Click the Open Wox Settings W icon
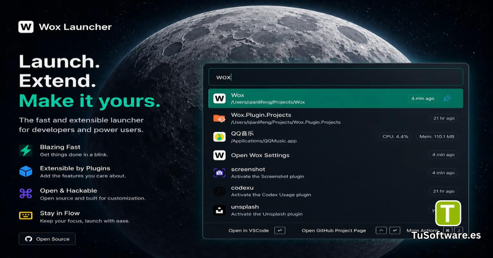 219,155
